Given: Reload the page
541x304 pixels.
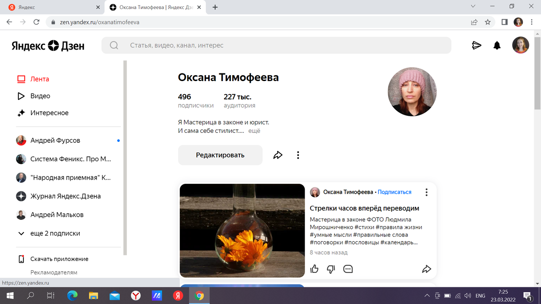Looking at the screenshot, I should (37, 22).
